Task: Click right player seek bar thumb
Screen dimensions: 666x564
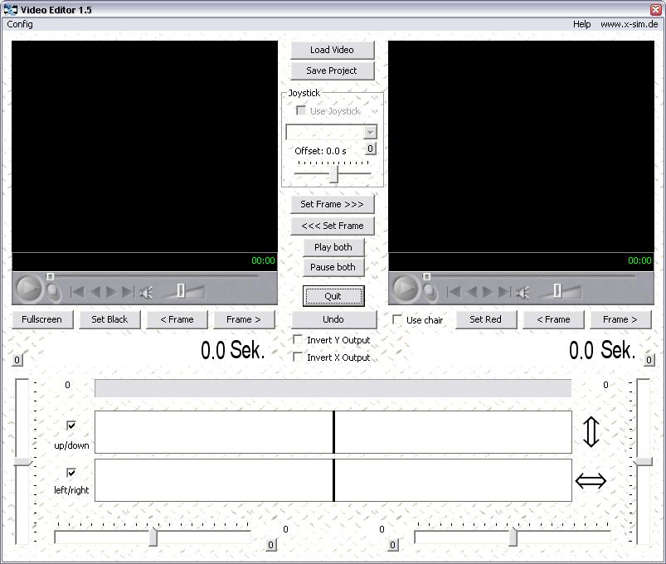Action: [x=426, y=277]
